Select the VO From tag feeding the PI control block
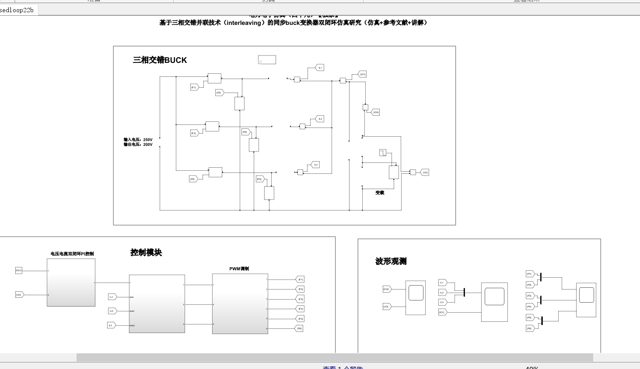This screenshot has width=640, height=369. pyautogui.click(x=20, y=295)
